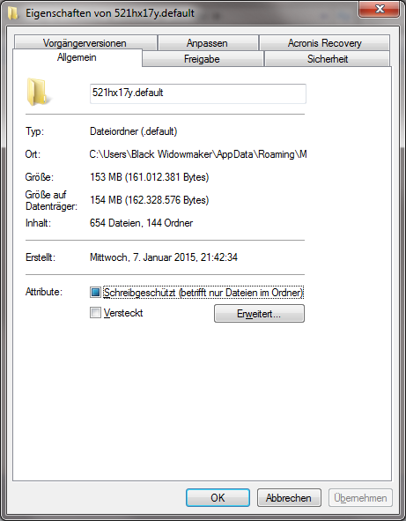Click the small folder icon in title bar

coord(13,13)
